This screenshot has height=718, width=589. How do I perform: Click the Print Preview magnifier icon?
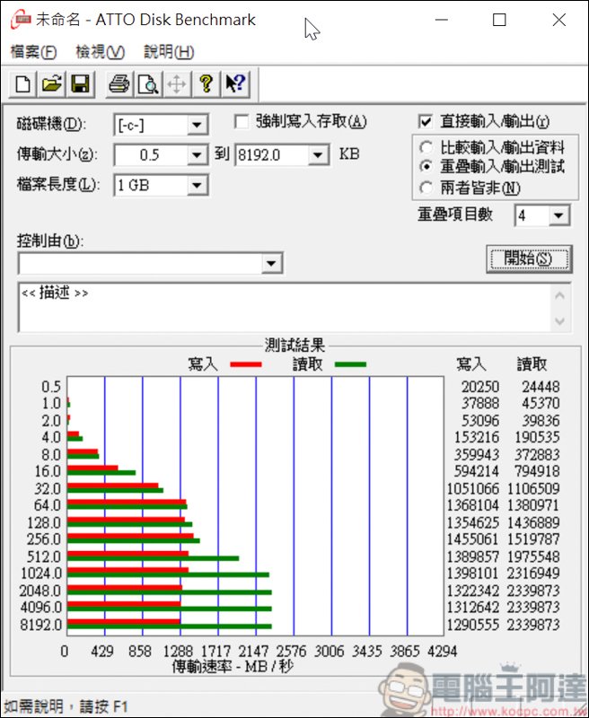point(147,84)
